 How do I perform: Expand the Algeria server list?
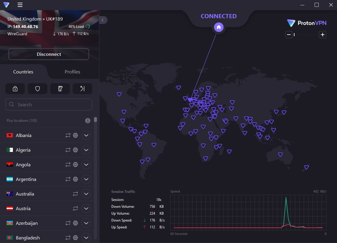tap(86, 150)
